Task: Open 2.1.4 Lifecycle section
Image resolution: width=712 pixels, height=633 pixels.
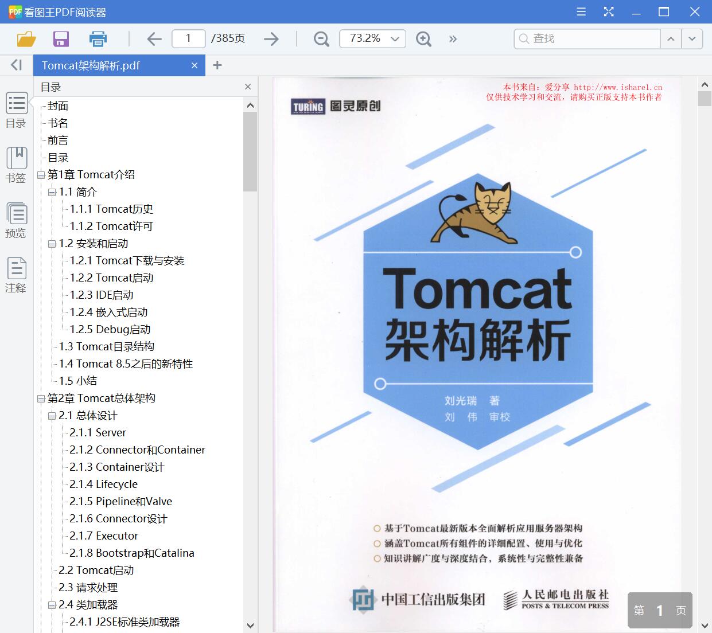Action: coord(103,484)
